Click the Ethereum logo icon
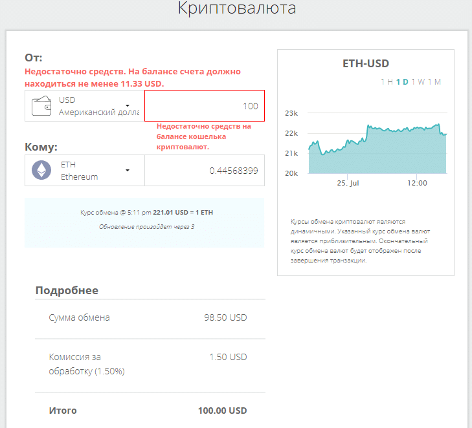Screen dimensions: 472x428 point(41,170)
